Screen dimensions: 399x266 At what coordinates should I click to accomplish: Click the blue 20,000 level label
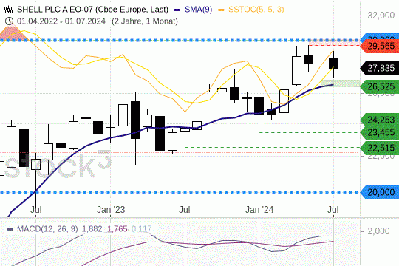[380, 192]
